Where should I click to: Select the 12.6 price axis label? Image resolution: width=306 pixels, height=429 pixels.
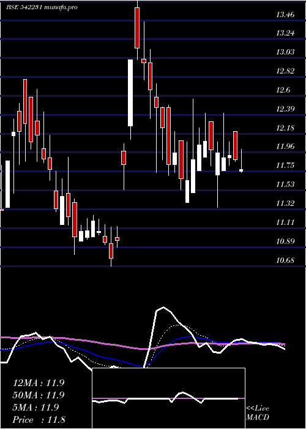[x=283, y=90]
